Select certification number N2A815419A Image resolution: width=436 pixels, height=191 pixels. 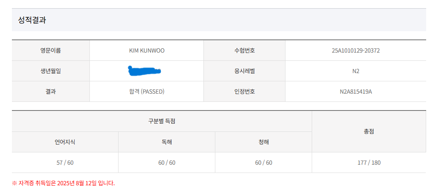point(356,92)
